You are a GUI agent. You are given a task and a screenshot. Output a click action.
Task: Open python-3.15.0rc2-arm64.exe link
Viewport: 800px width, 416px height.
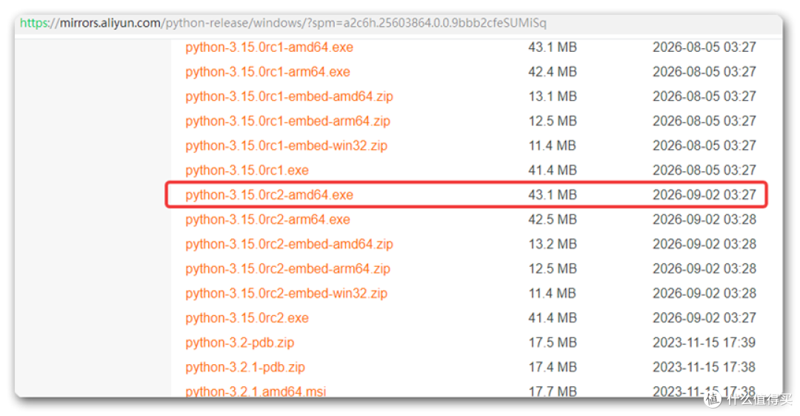point(267,219)
